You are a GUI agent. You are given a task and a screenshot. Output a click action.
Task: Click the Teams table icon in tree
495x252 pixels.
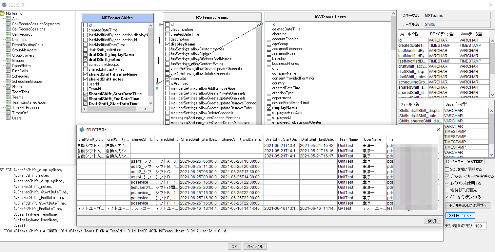tap(8, 97)
